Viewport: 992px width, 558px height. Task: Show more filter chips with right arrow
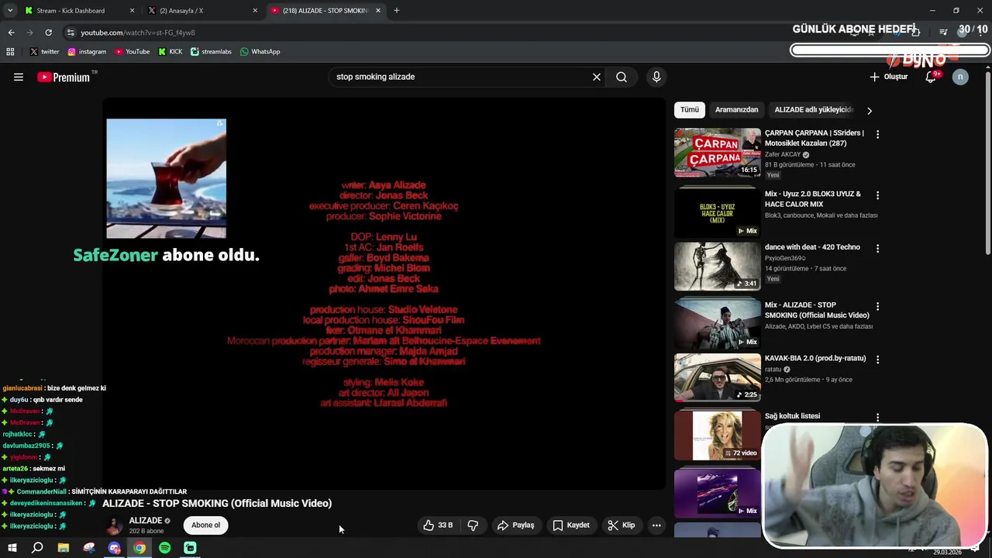(x=869, y=111)
